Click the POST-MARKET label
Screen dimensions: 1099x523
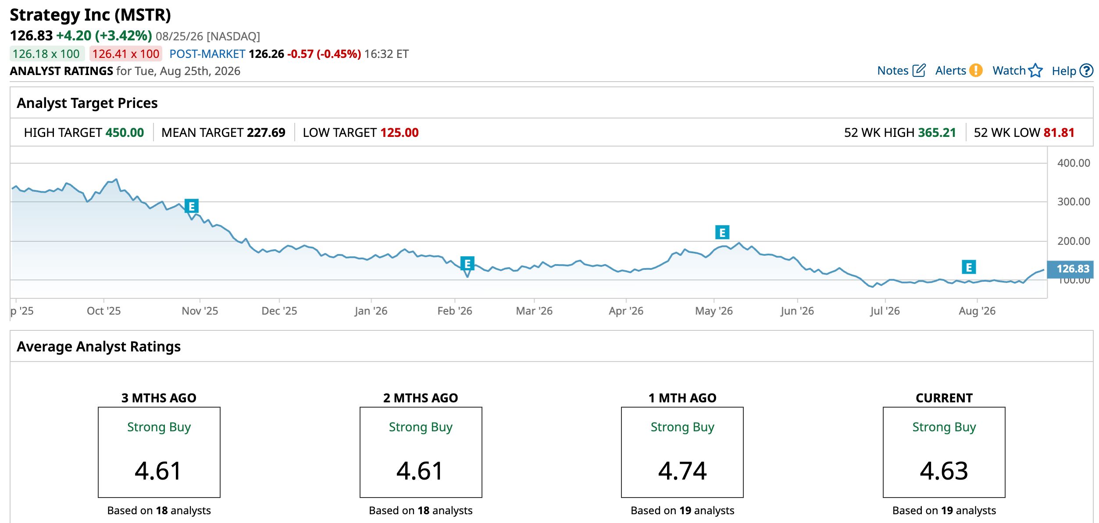(207, 54)
